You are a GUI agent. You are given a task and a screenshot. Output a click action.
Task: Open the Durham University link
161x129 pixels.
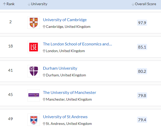[x=60, y=68]
